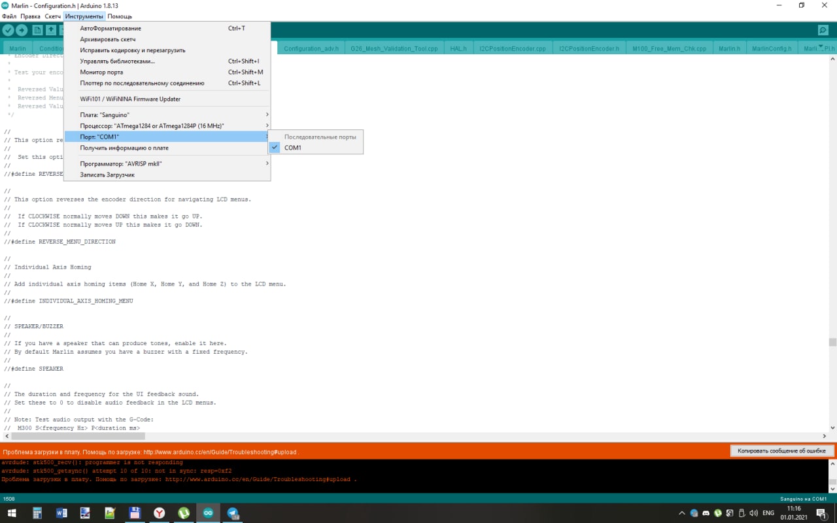Open the Serial Monitor magnifier icon
The height and width of the screenshot is (523, 837).
click(823, 30)
